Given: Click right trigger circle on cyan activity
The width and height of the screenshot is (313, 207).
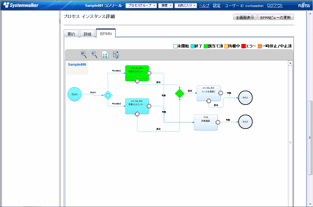Looking at the screenshot, I should 149,106.
